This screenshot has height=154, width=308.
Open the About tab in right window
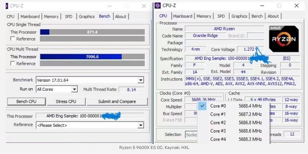pyautogui.click(x=273, y=16)
